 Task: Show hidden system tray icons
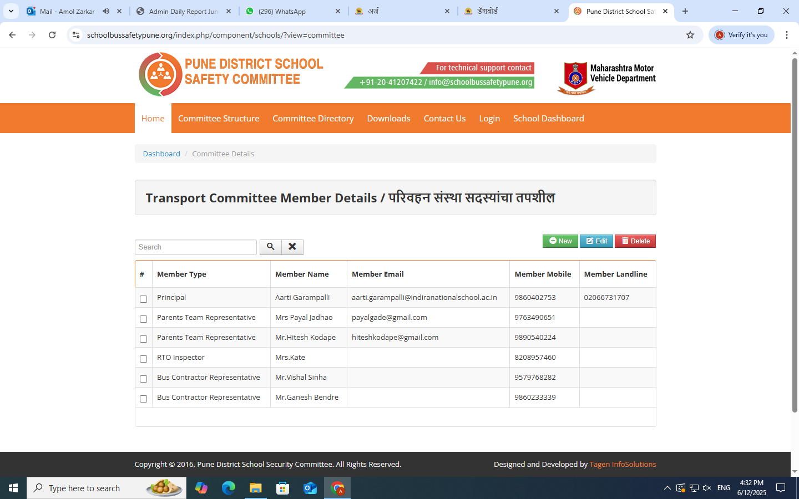click(x=667, y=488)
